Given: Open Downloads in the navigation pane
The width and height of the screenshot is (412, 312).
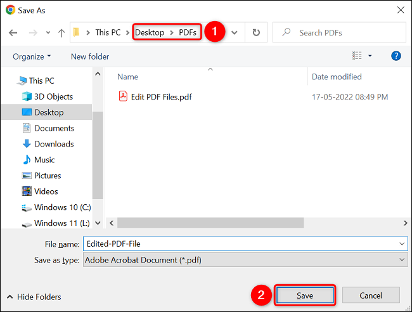Looking at the screenshot, I should 54,144.
